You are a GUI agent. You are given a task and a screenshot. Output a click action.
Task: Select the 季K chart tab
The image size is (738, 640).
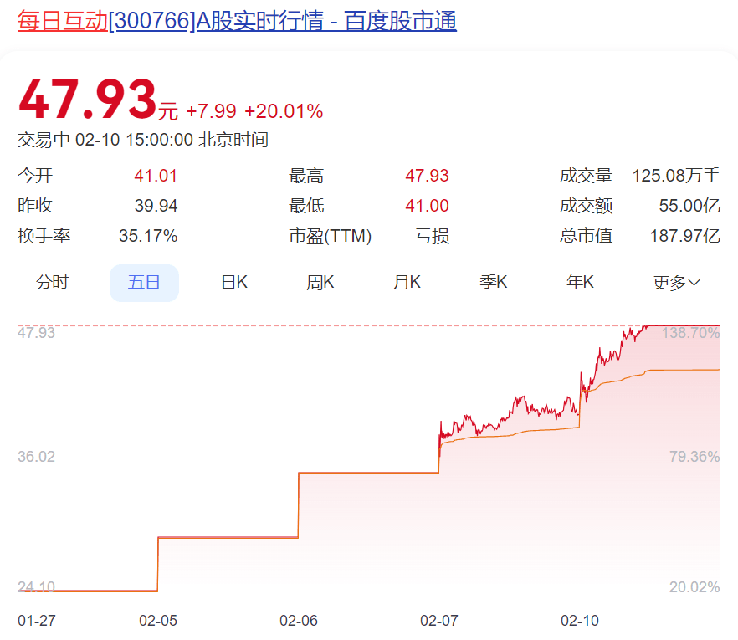tap(494, 283)
